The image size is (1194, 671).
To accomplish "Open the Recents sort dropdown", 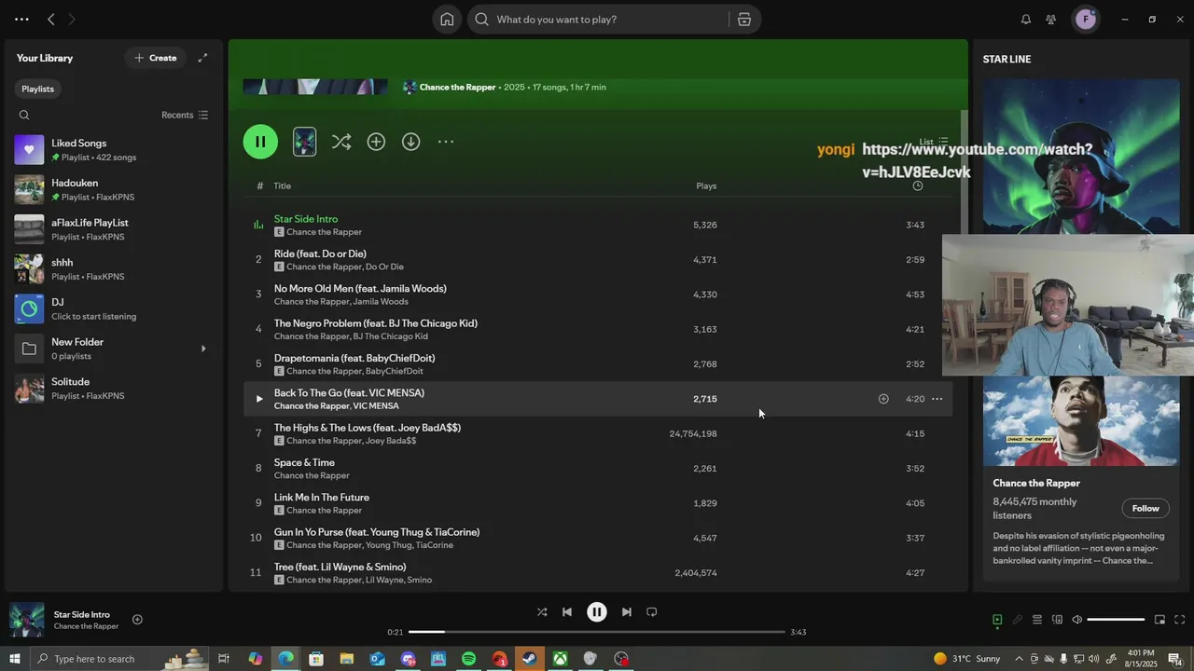I will click(x=185, y=116).
